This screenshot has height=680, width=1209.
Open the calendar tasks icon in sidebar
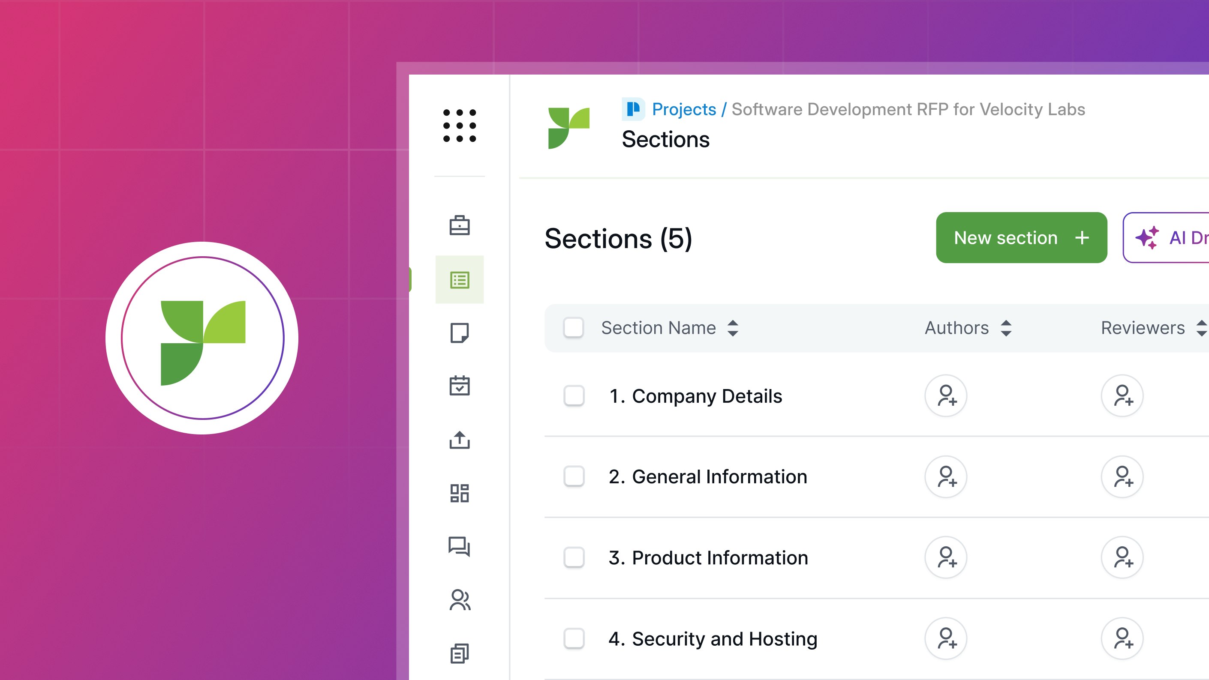(x=460, y=386)
